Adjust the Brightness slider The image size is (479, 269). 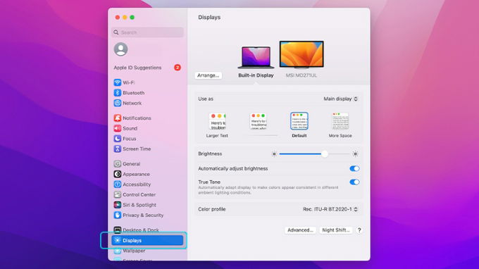[315, 154]
